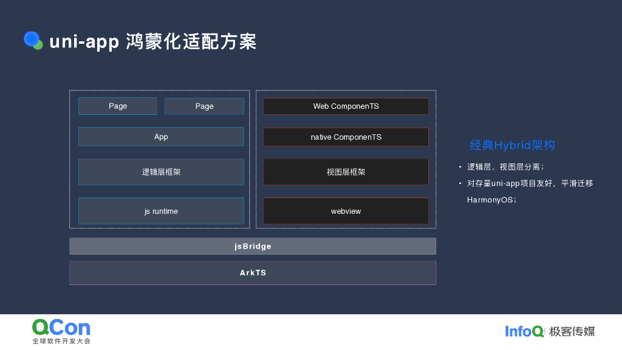622x350 pixels.
Task: Click the webview block
Action: (346, 211)
